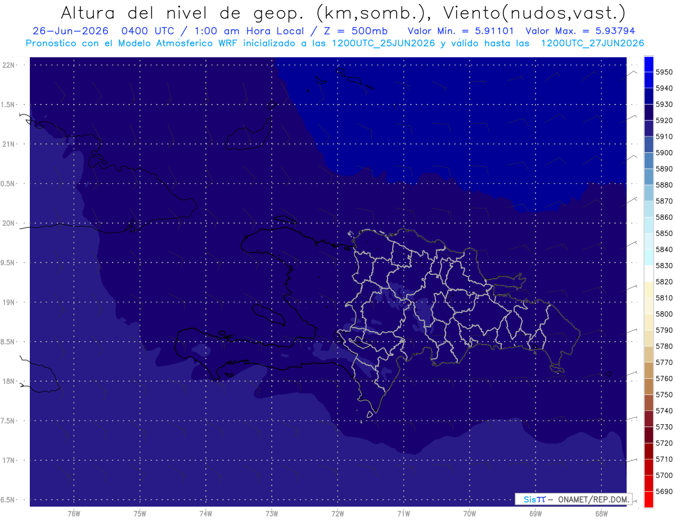The height and width of the screenshot is (521, 675).
Task: Click the legend value '5900'
Action: [664, 152]
